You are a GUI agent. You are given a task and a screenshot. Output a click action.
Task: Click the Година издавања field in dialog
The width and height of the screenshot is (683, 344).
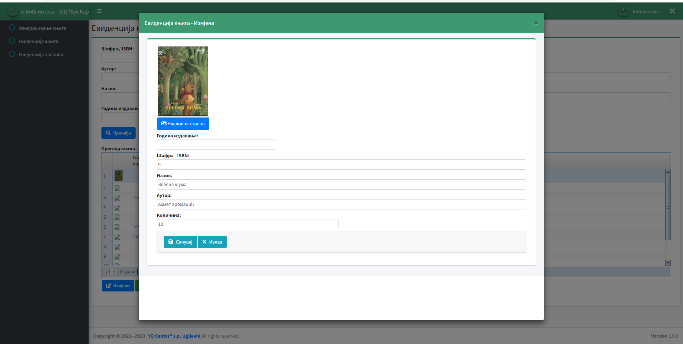click(216, 144)
